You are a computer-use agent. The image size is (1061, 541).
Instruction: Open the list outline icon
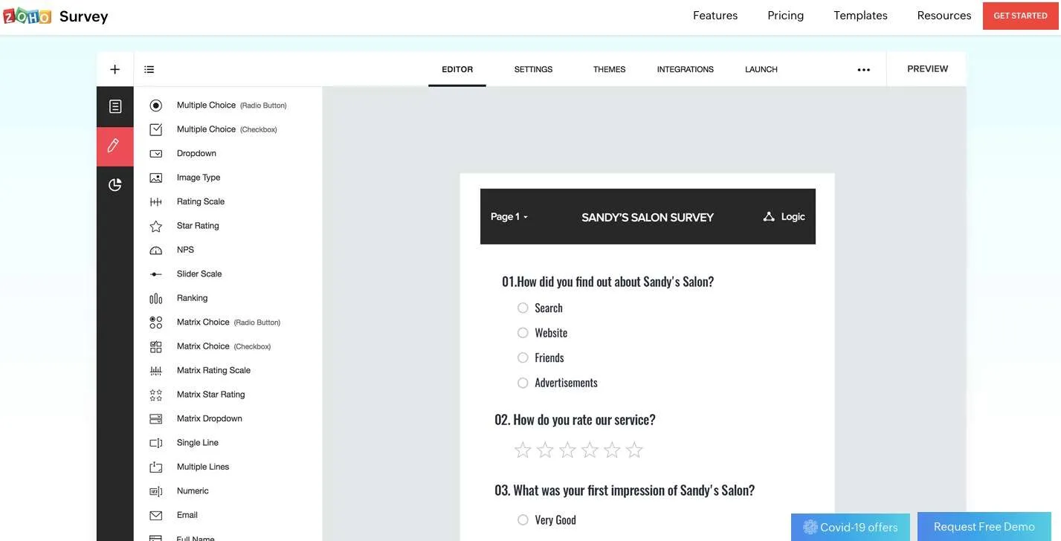[x=149, y=69]
